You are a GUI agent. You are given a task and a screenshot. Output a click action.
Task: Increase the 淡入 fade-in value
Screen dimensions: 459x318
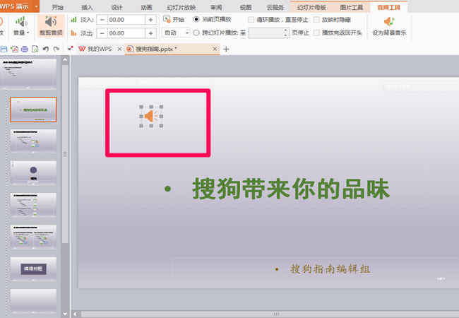coord(150,20)
